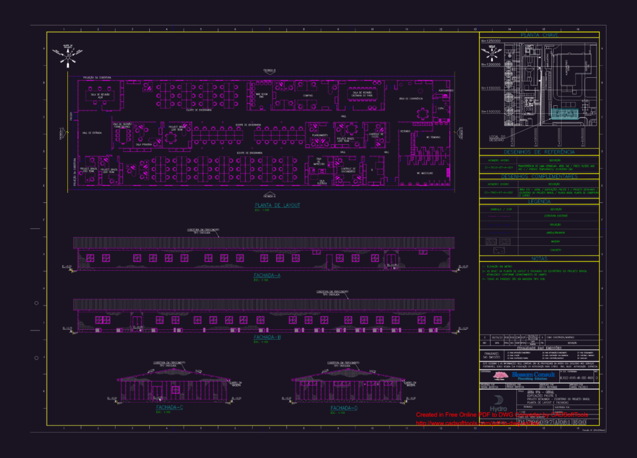Click the LOCAL DO DESENHO callout text

click(497, 138)
